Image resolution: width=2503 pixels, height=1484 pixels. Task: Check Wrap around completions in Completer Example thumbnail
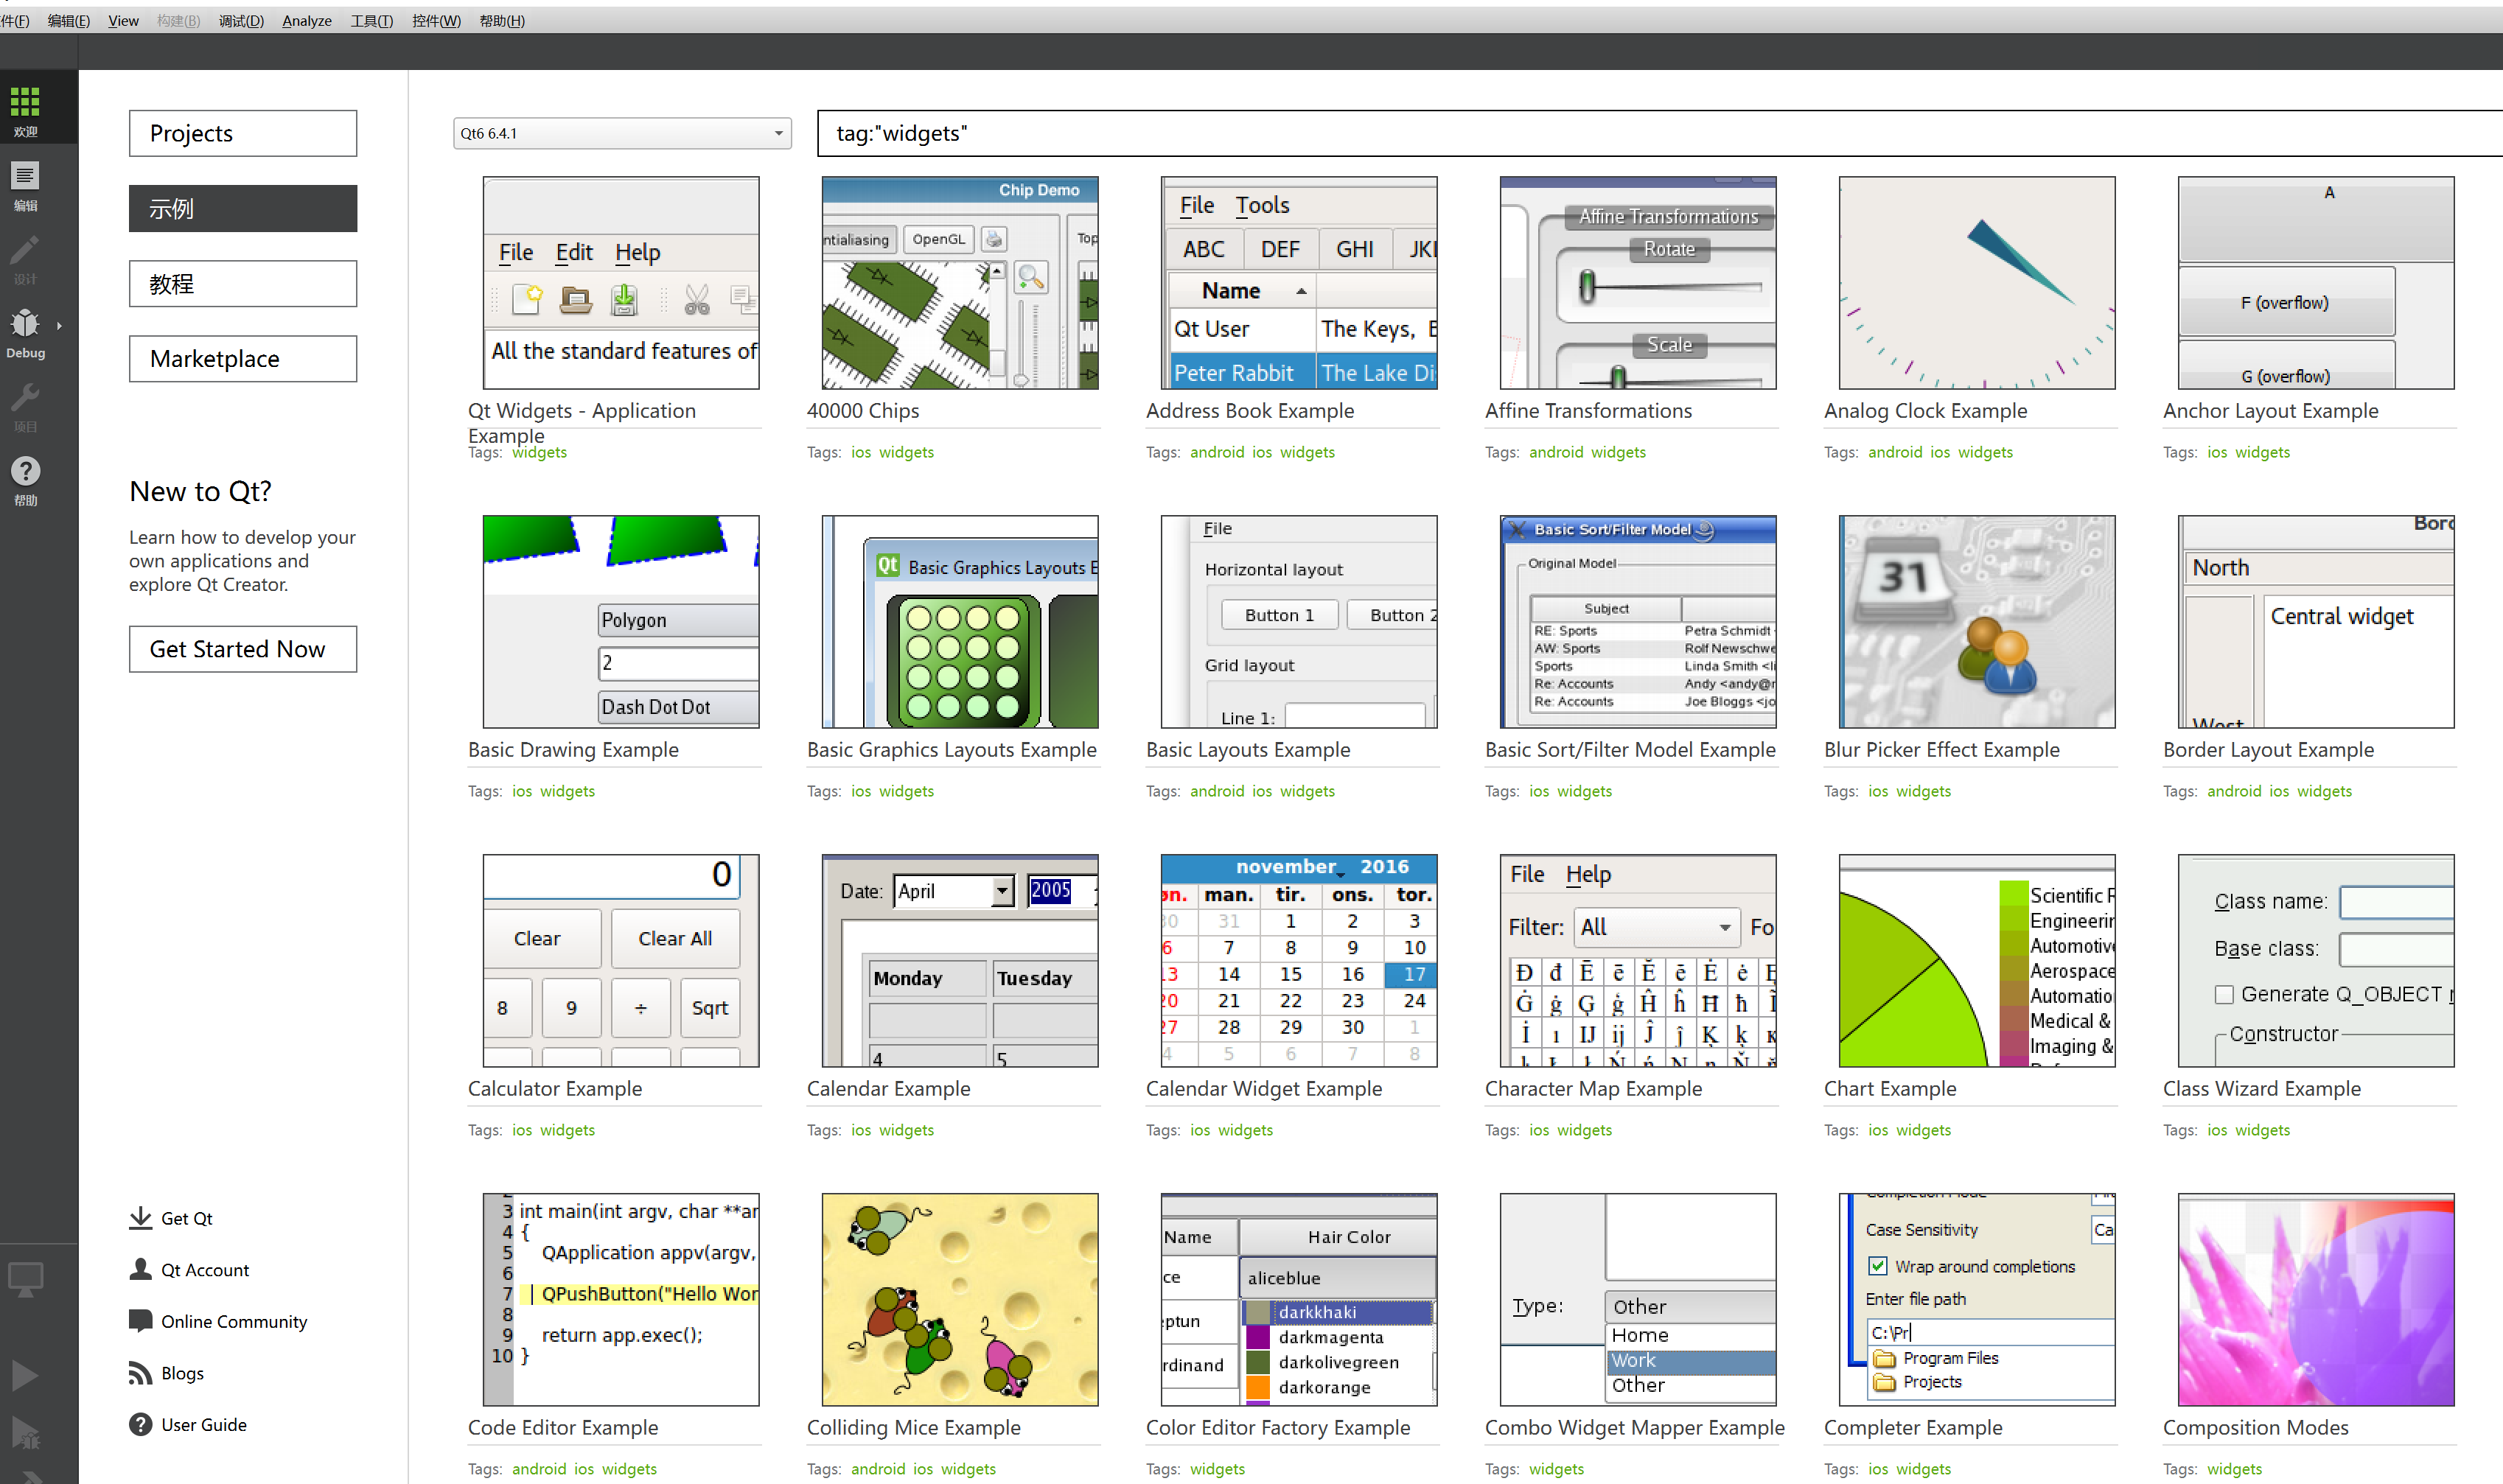click(1878, 1265)
